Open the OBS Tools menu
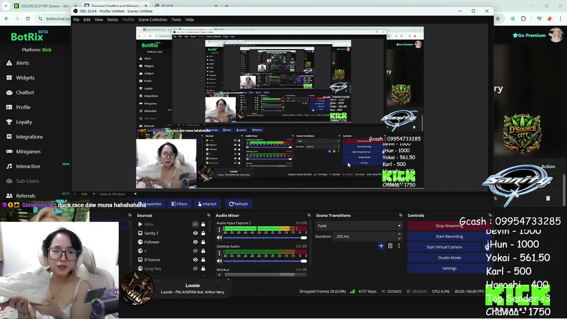The image size is (567, 319). tap(176, 19)
